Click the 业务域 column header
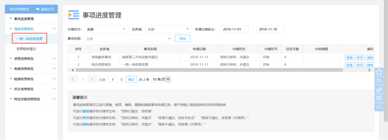 pos(104,49)
